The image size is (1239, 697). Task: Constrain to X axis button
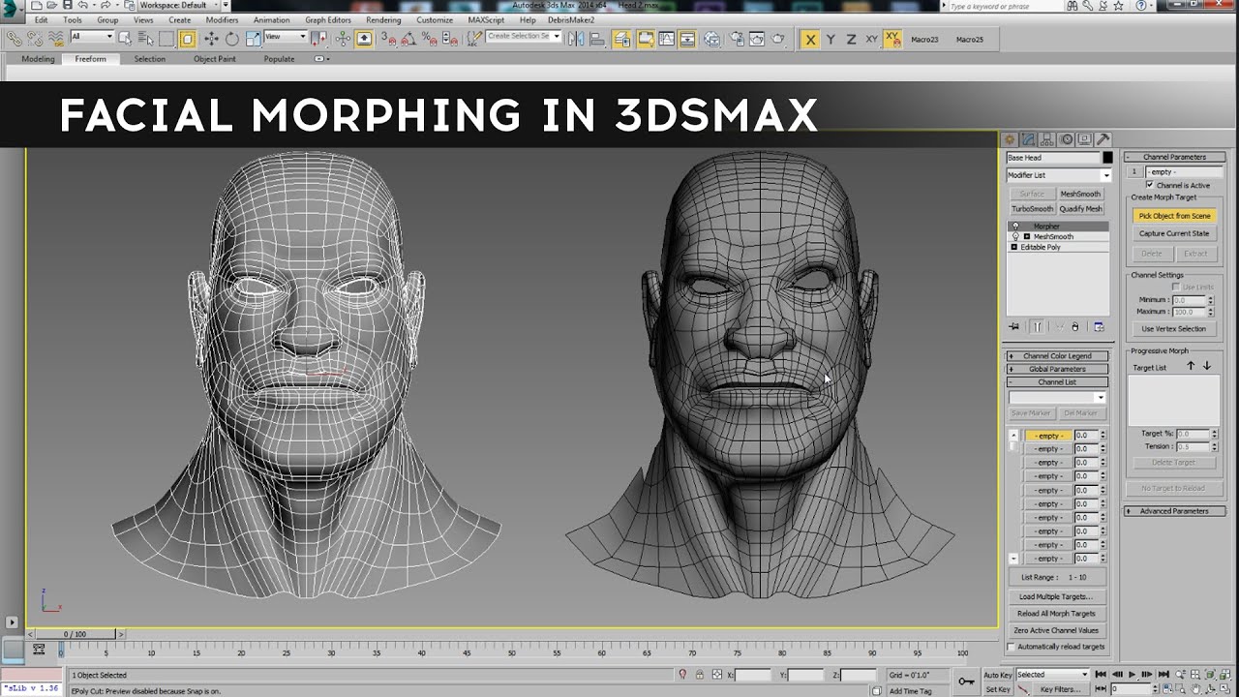[x=810, y=40]
